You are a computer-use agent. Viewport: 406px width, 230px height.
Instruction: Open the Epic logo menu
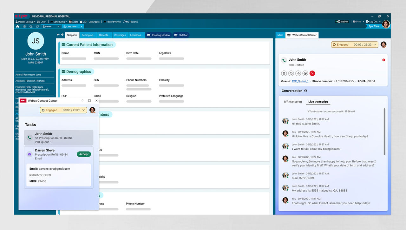23,16
